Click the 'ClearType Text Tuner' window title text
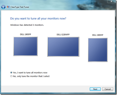The image size is (117, 95). tap(20, 7)
